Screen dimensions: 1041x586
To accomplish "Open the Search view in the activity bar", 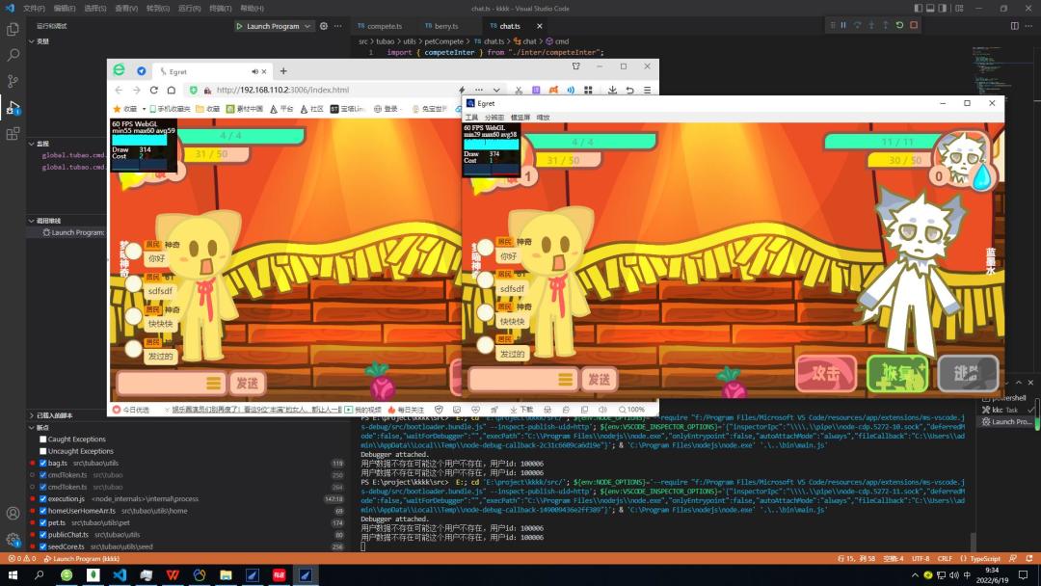I will coord(13,55).
